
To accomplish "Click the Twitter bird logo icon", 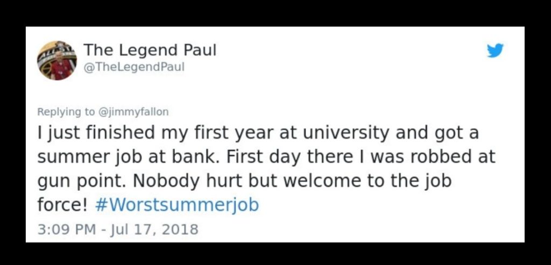I will tap(495, 51).
